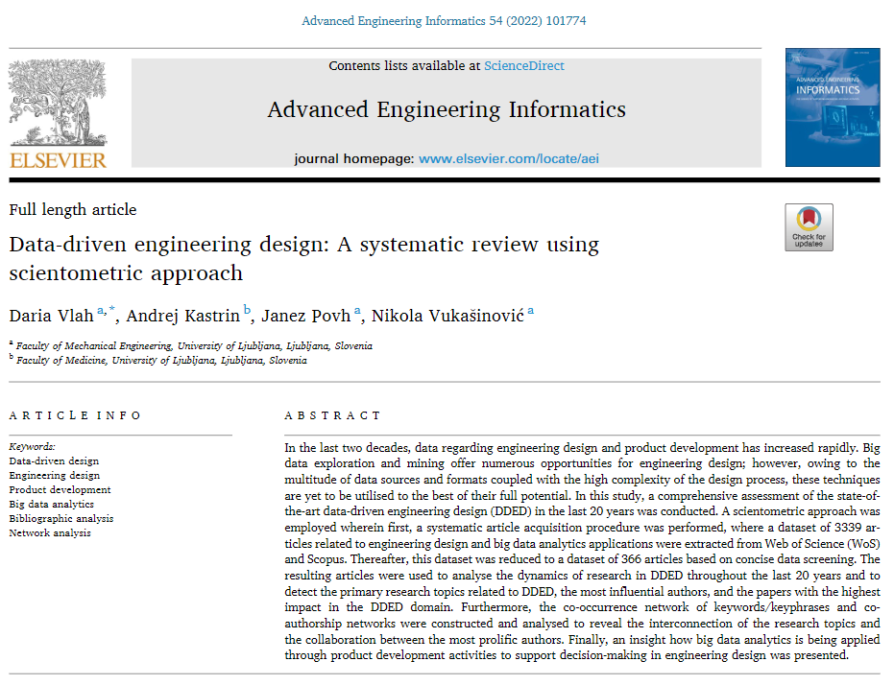Click the Faculty of Medicine affiliation

pyautogui.click(x=161, y=361)
